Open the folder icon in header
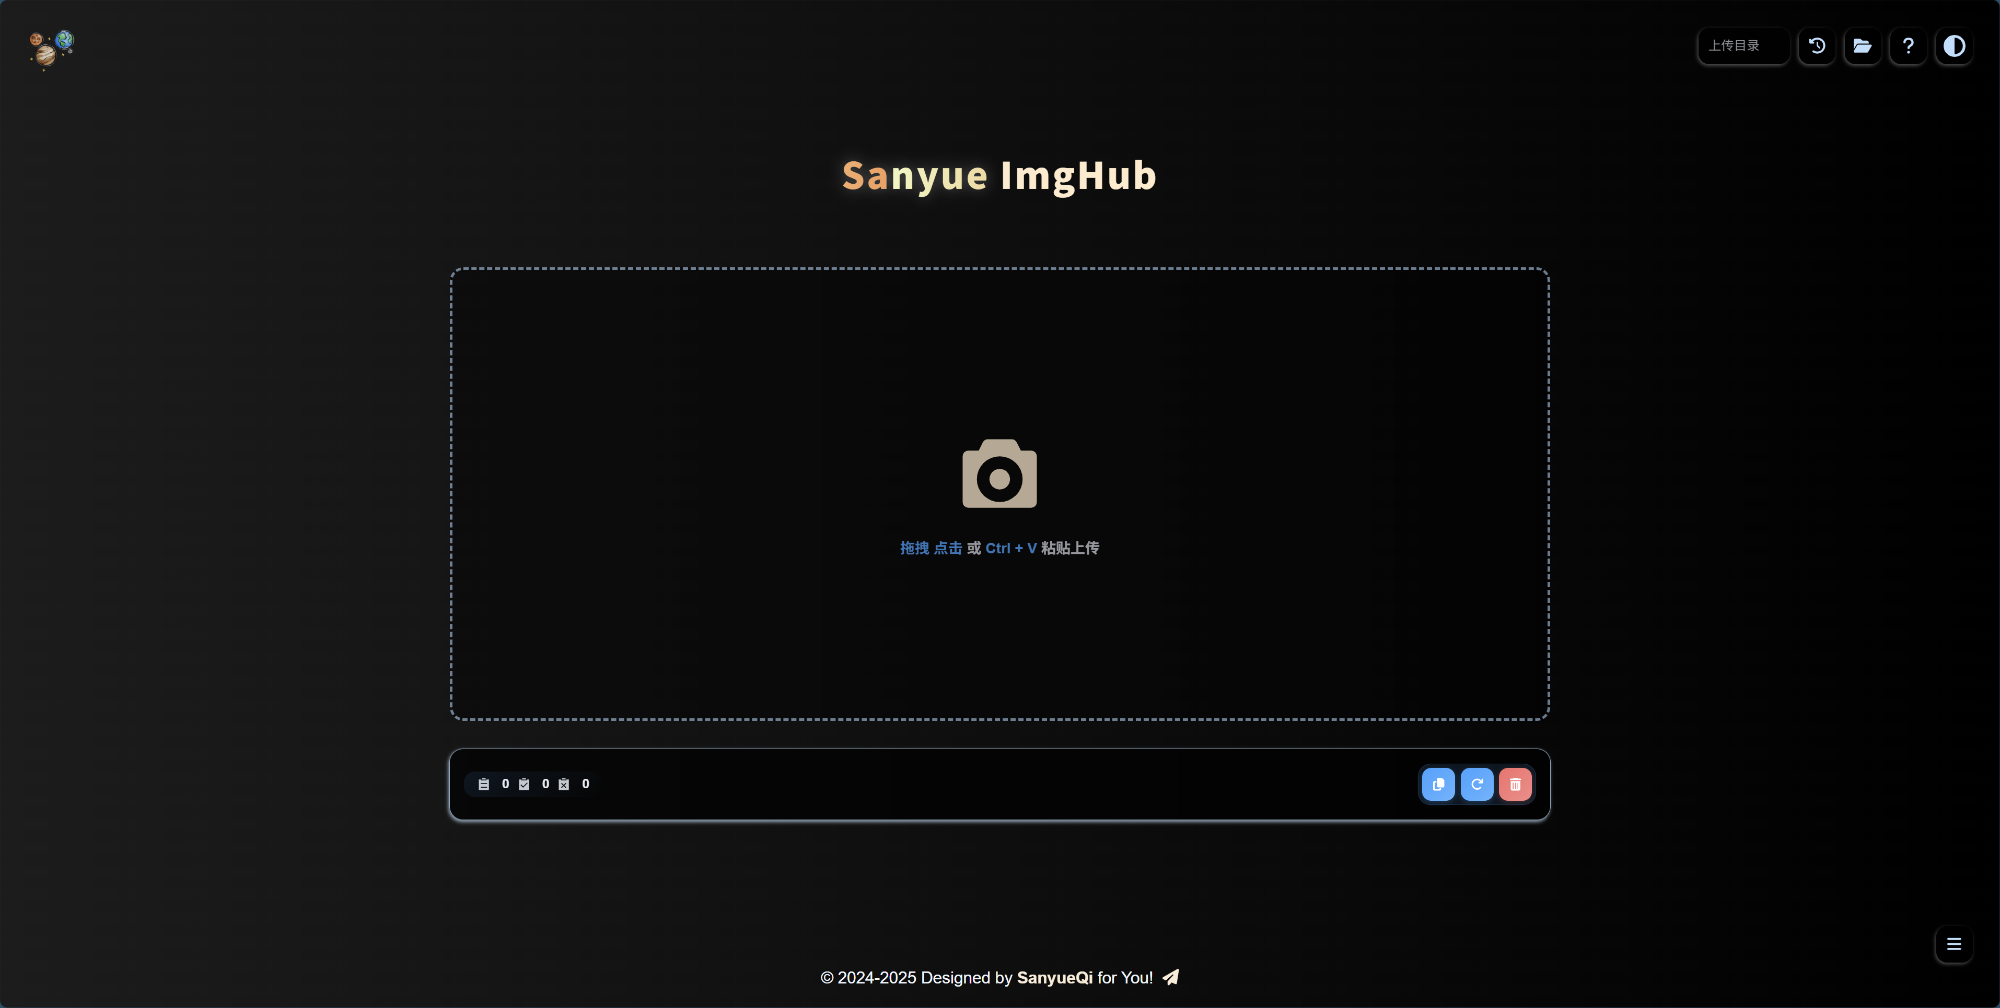This screenshot has width=2000, height=1008. [1862, 46]
